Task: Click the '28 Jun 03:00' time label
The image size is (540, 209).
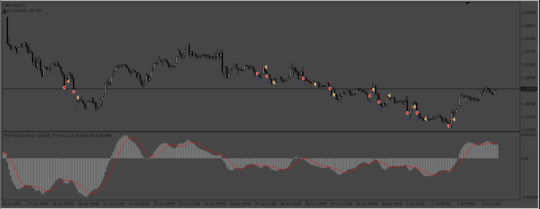Action: [x=291, y=204]
